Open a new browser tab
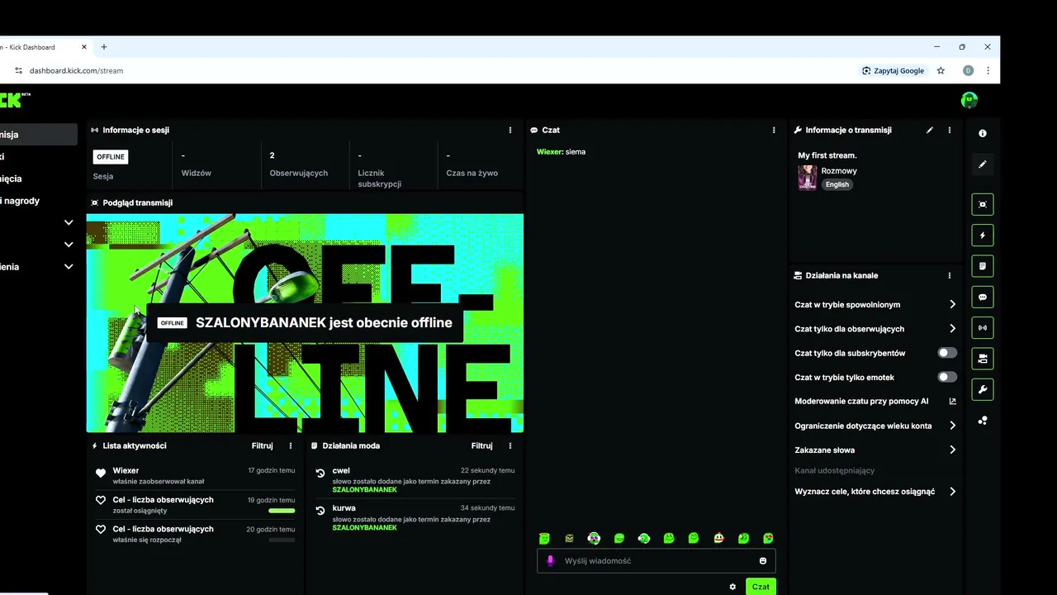Image resolution: width=1057 pixels, height=595 pixels. 103,47
